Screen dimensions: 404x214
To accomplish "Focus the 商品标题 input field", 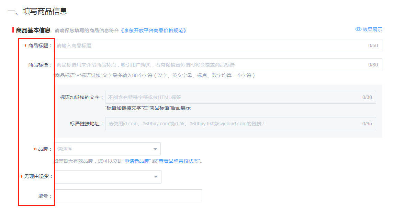I will click(x=210, y=46).
